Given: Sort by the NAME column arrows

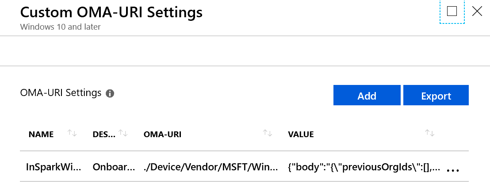Looking at the screenshot, I should 72,133.
